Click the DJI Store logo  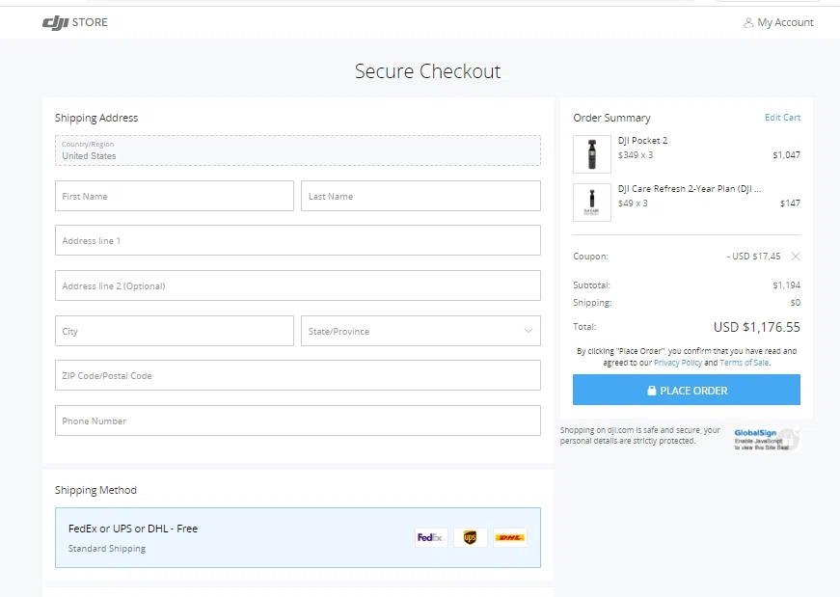[75, 22]
